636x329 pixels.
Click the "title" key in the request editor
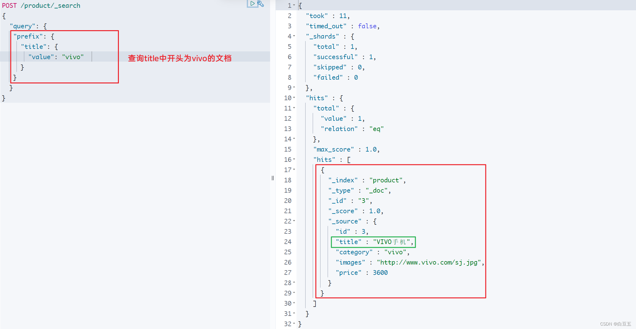(34, 47)
